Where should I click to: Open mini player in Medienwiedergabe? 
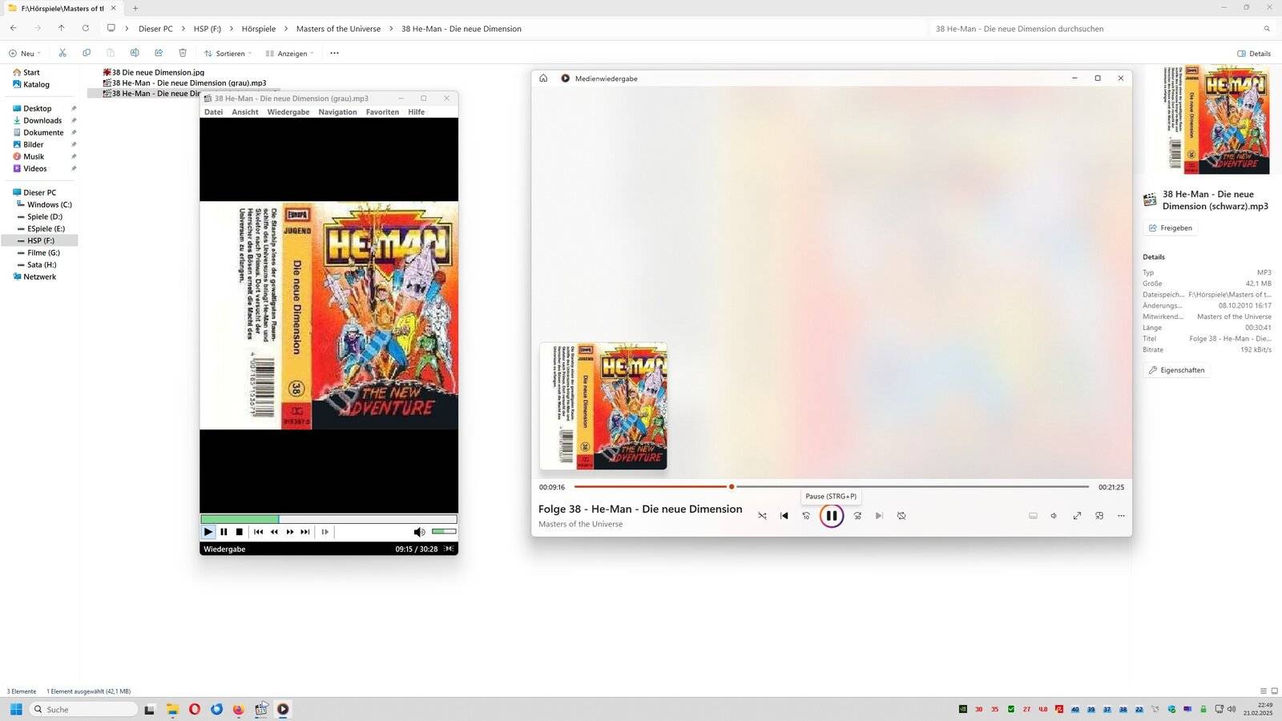[x=1099, y=516]
